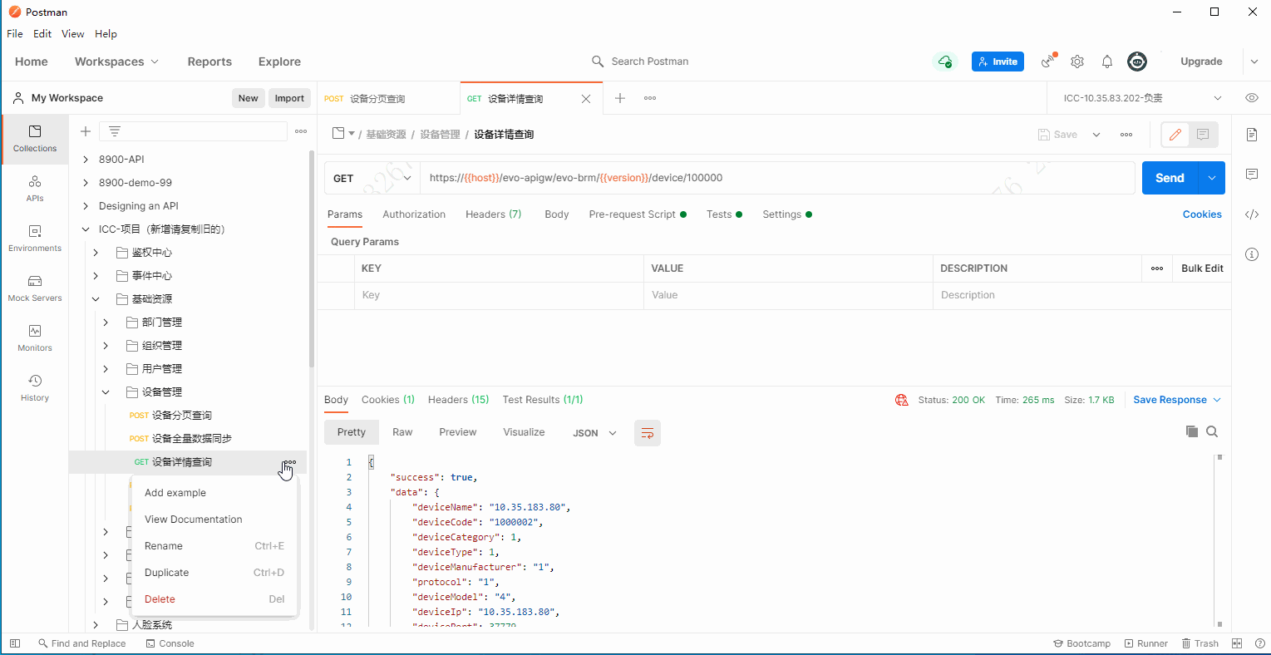Switch to build mode pencil toggle
This screenshot has width=1271, height=655.
[x=1175, y=135]
